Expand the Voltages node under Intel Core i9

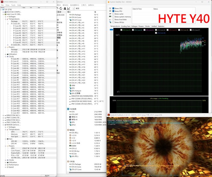(5, 17)
